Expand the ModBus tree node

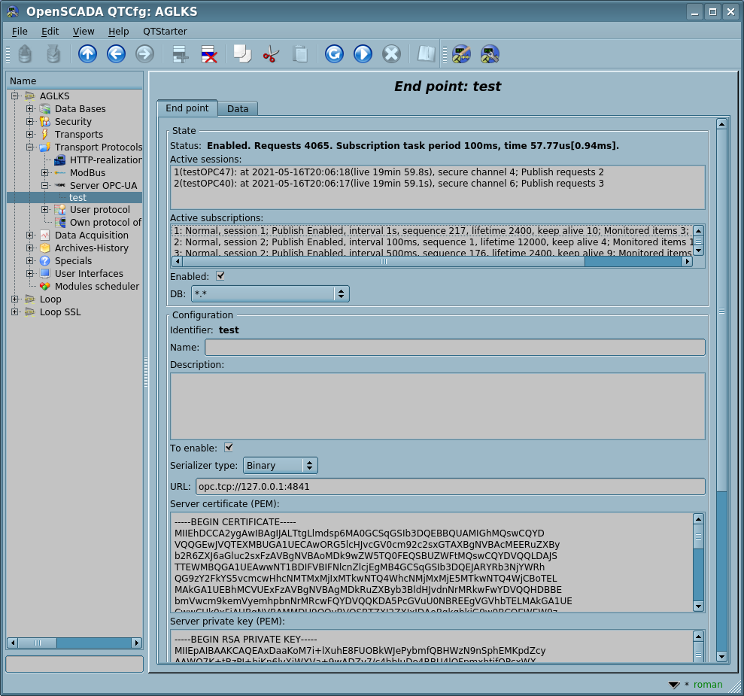click(x=45, y=173)
